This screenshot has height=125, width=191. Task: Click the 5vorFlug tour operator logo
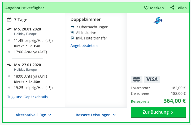click(x=158, y=20)
